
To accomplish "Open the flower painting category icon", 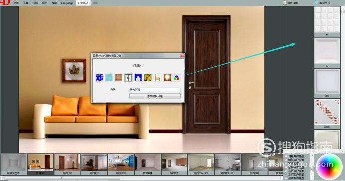I will click(x=148, y=78).
